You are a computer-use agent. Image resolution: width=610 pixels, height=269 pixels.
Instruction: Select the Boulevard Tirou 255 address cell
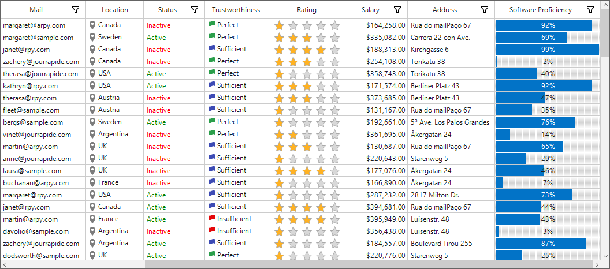tap(451, 244)
